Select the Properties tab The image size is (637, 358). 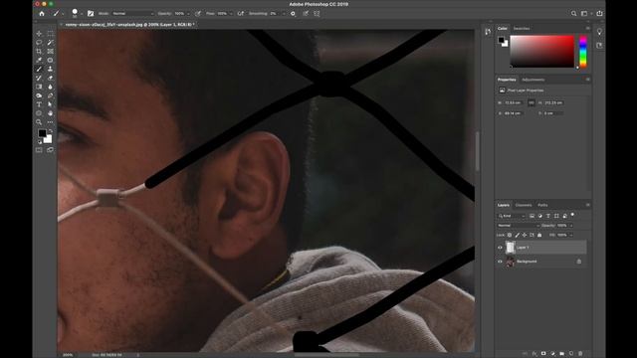(x=507, y=80)
